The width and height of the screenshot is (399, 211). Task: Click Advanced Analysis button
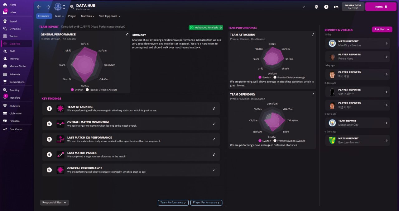(x=206, y=27)
